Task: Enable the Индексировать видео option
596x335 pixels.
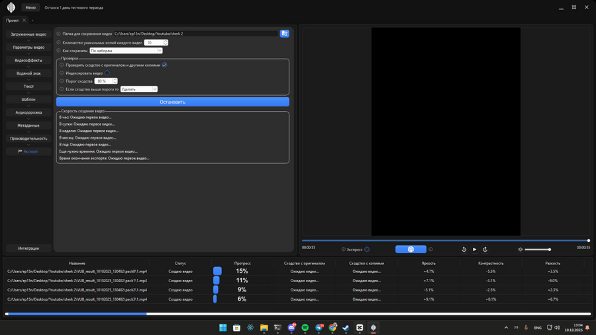Action: click(x=107, y=73)
